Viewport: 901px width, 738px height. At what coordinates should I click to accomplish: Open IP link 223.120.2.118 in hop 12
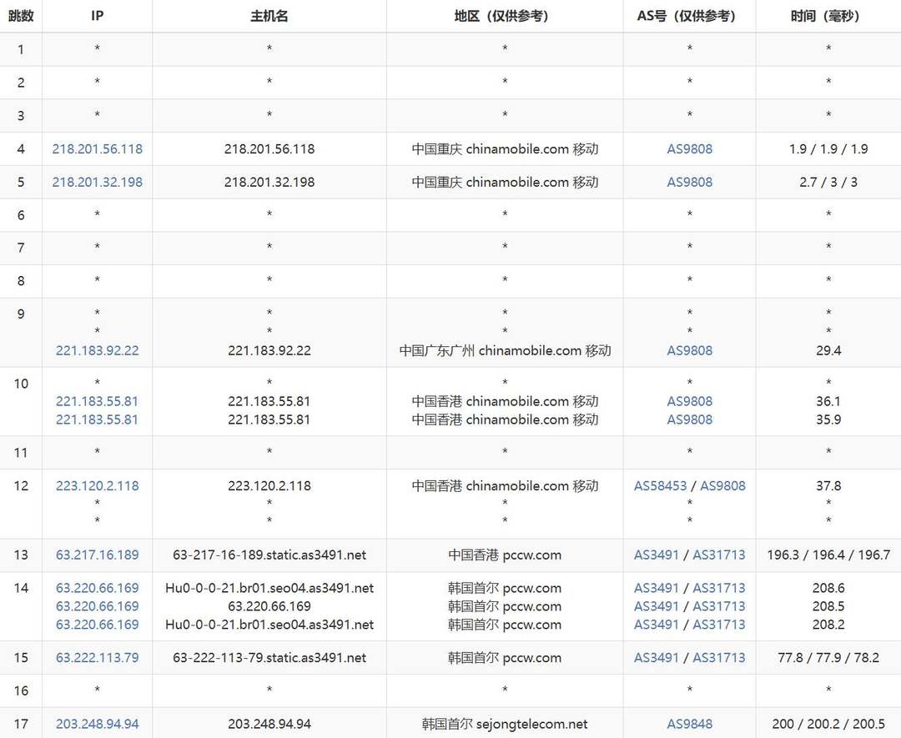click(97, 485)
